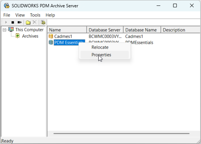This screenshot has height=144, width=201.
Task: Click the settings tools toolbar icon
Action: pos(43,22)
